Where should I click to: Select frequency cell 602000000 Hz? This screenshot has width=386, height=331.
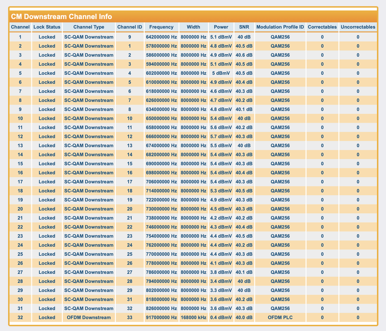point(161,73)
